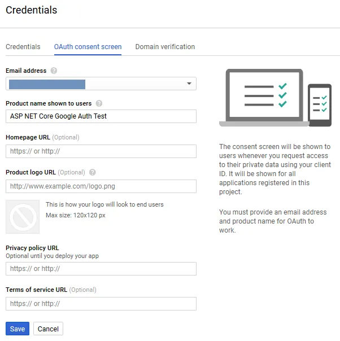Viewport: 340px width, 341px height.
Task: Select the OAuth consent screen tab
Action: (88, 47)
